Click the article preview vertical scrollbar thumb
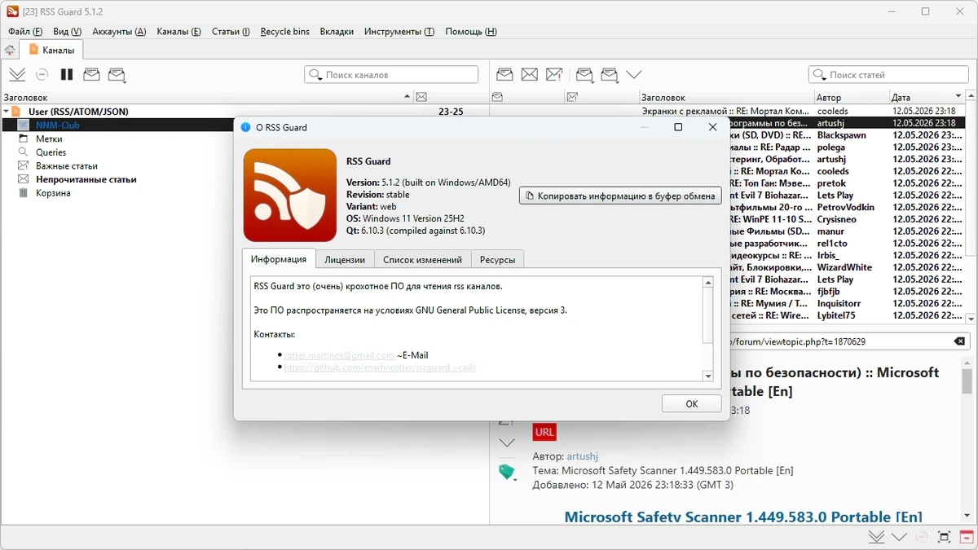Screen dimensions: 978x550 click(967, 383)
